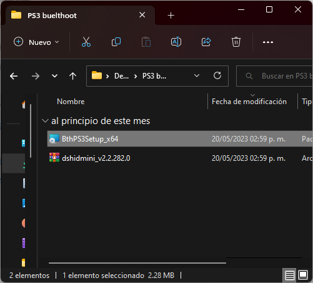Select the dshidmini_v2.2.282.0 file name
Image resolution: width=313 pixels, height=283 pixels.
[x=96, y=158]
